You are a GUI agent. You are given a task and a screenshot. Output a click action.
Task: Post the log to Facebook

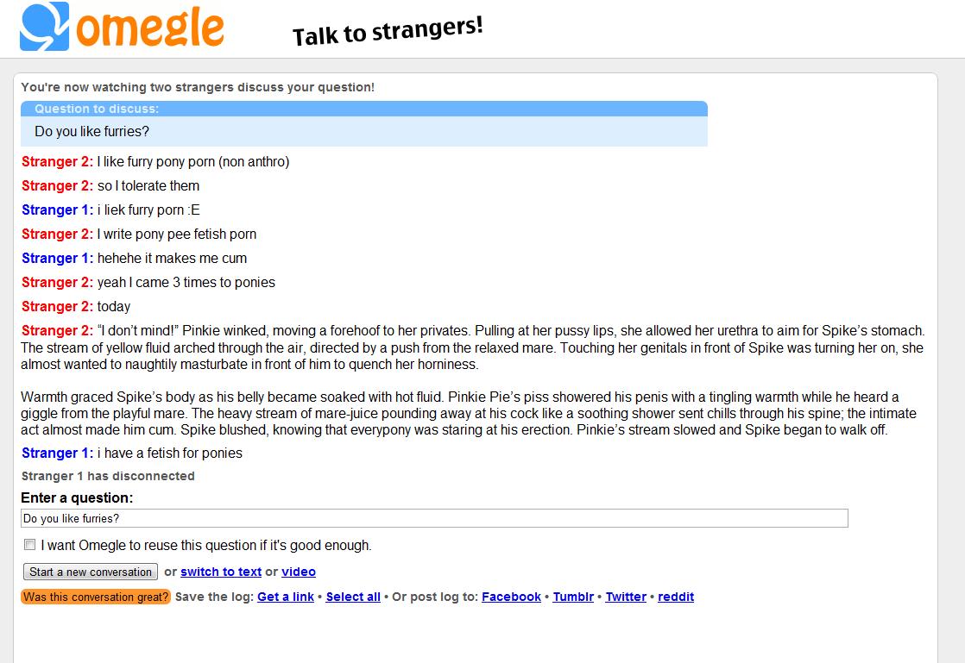511,597
